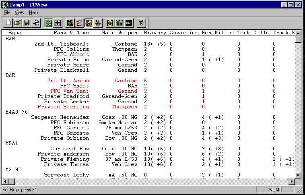Viewport: 305px width, 195px height.
Task: Select Private Orbison in the list
Action: coord(148,138)
